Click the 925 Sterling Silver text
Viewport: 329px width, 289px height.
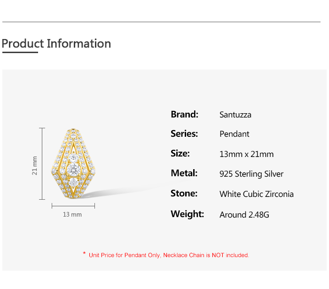click(251, 174)
